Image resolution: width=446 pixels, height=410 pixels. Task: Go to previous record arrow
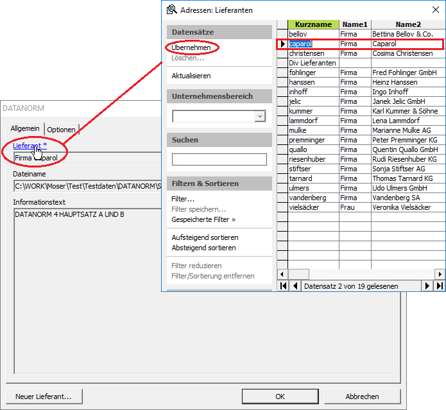click(x=295, y=286)
